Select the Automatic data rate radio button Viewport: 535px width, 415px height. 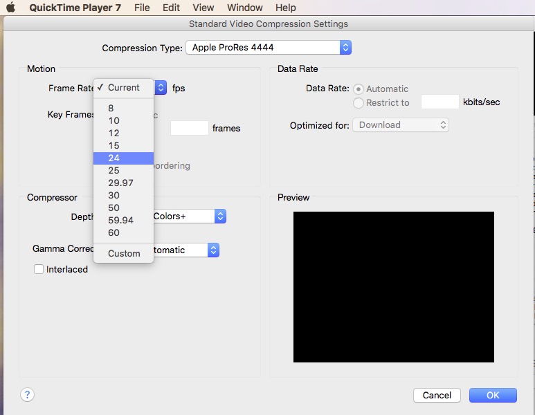359,89
